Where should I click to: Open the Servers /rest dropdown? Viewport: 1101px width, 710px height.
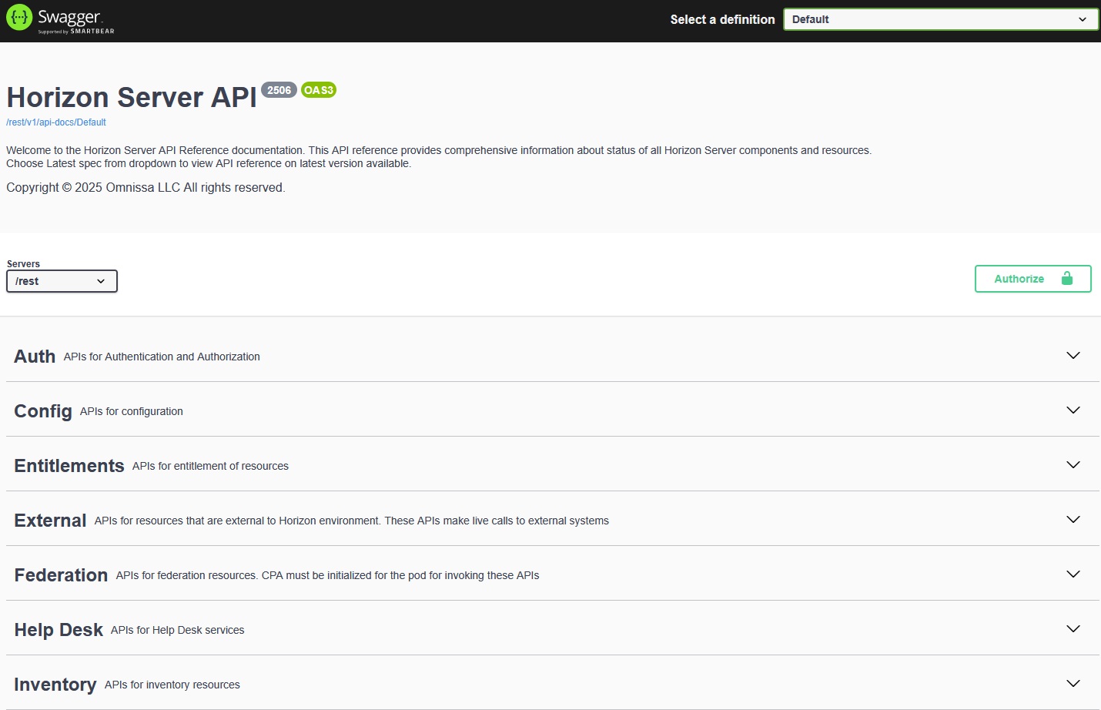click(62, 281)
